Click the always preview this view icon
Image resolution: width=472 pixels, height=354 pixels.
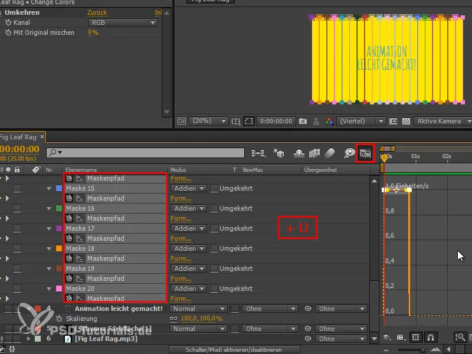[182, 121]
